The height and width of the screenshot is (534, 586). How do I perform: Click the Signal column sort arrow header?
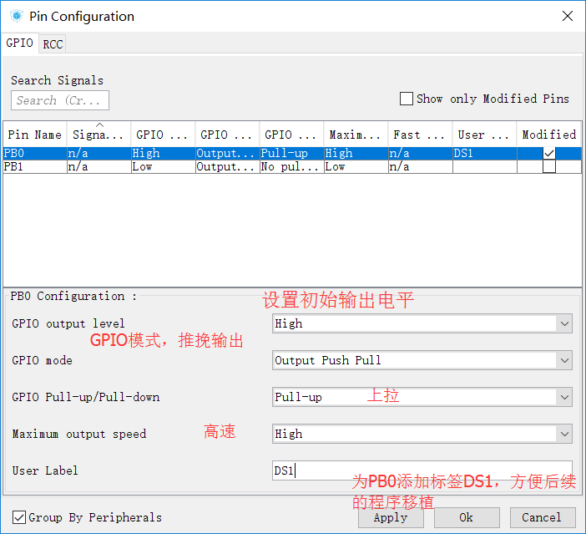(x=99, y=134)
